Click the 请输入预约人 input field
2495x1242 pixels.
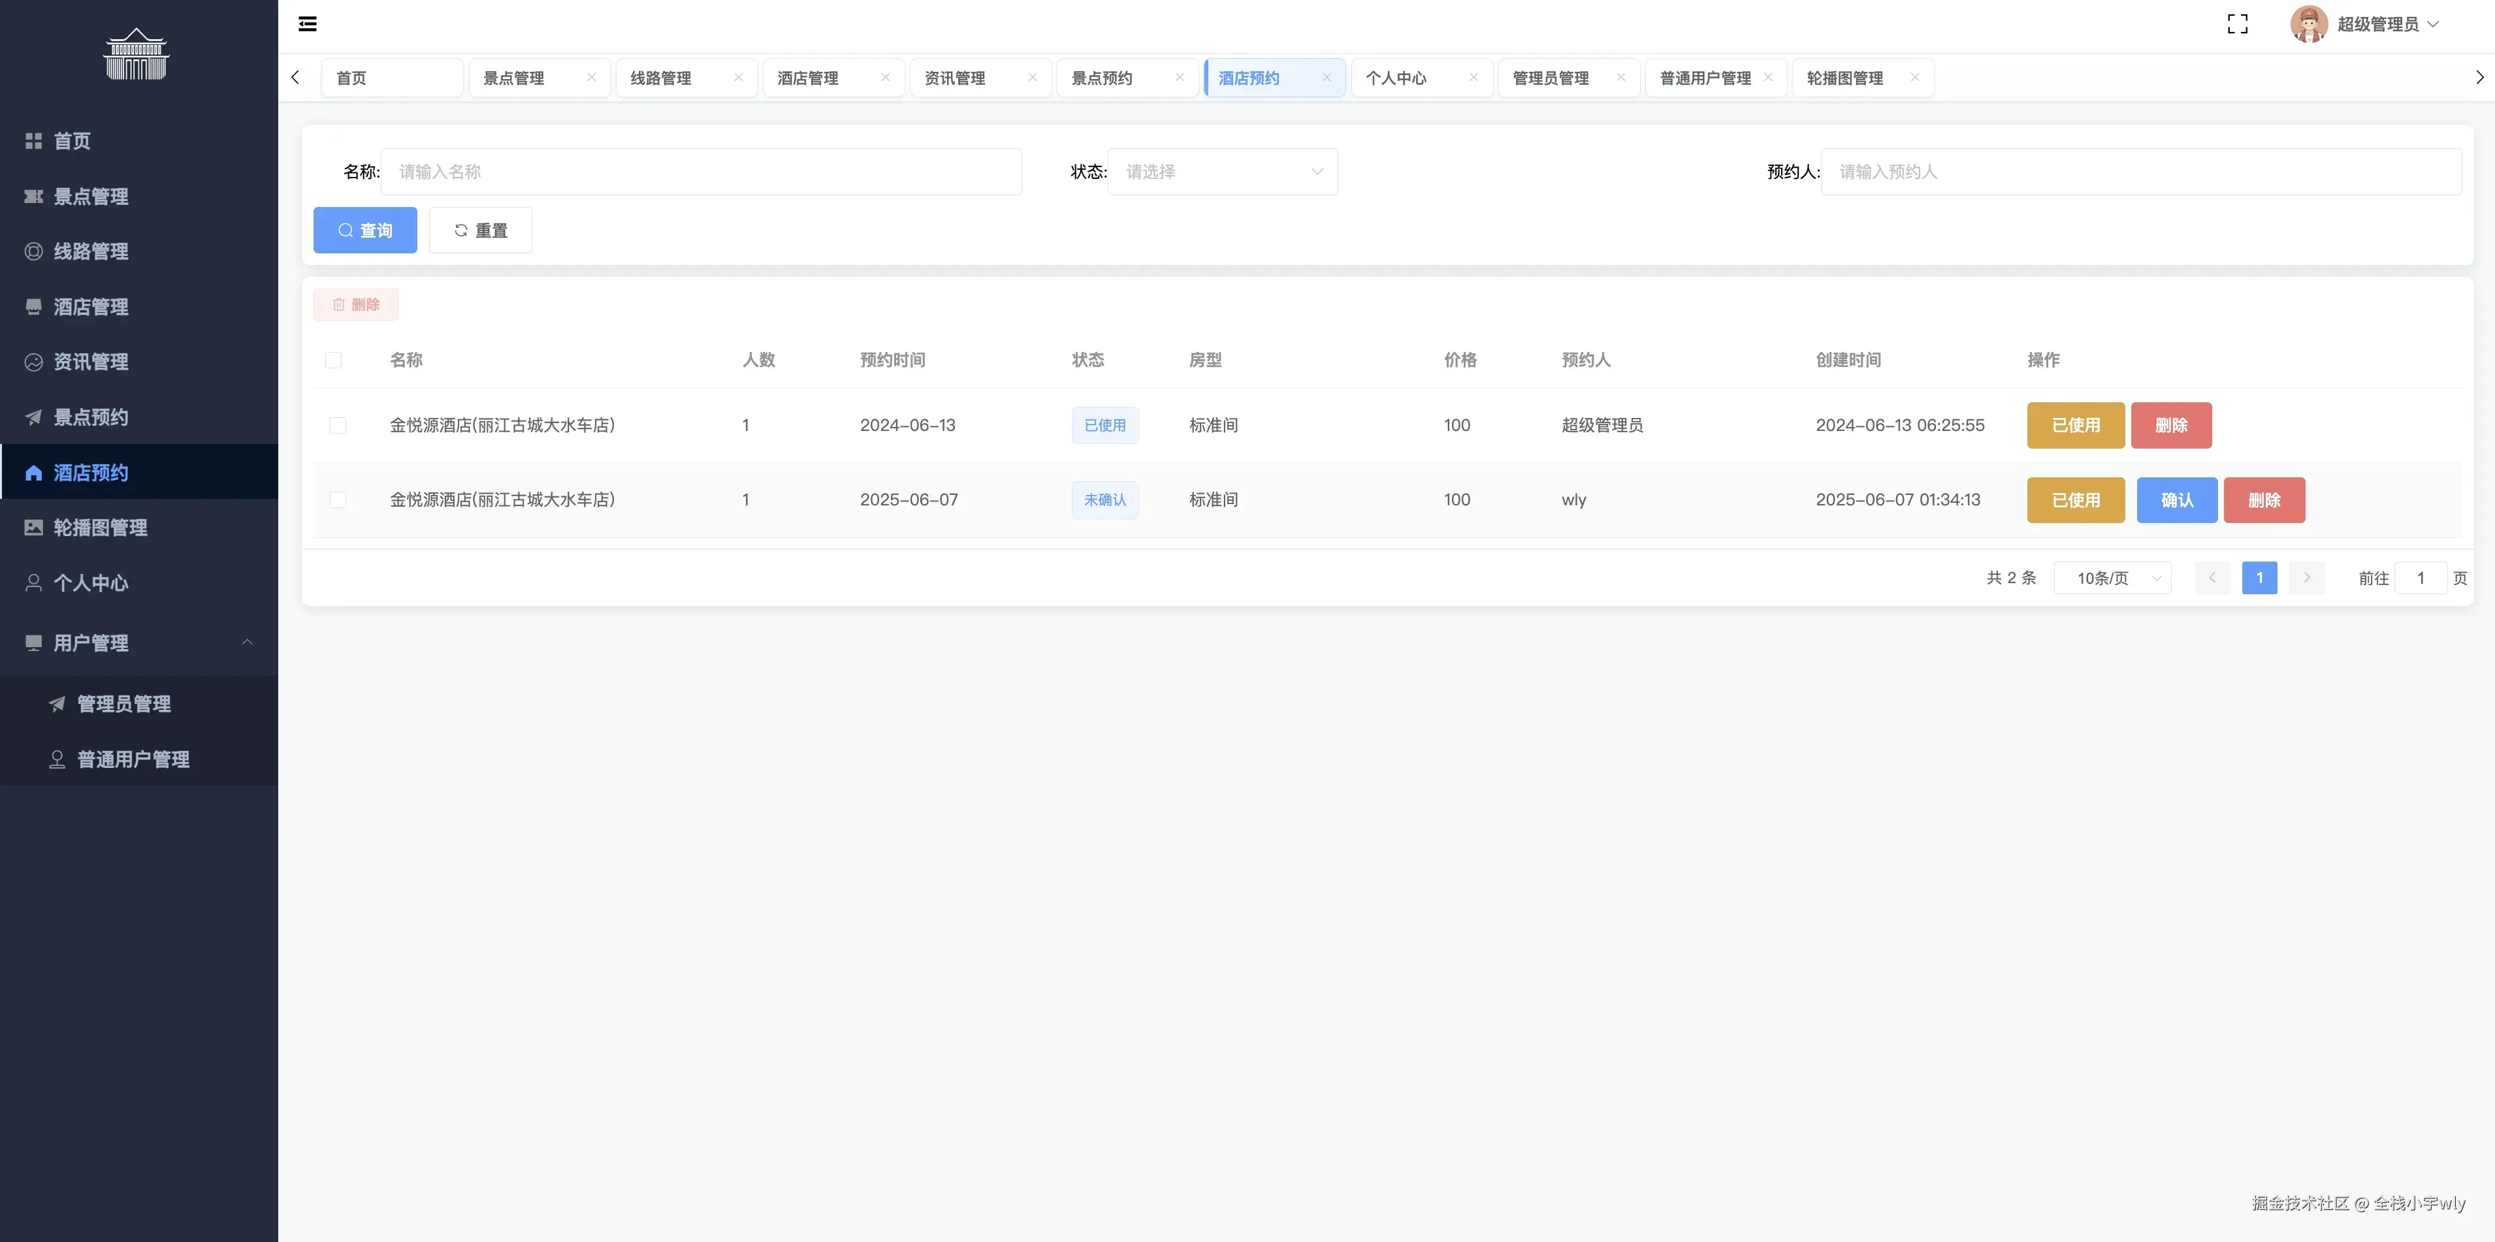(x=2140, y=172)
